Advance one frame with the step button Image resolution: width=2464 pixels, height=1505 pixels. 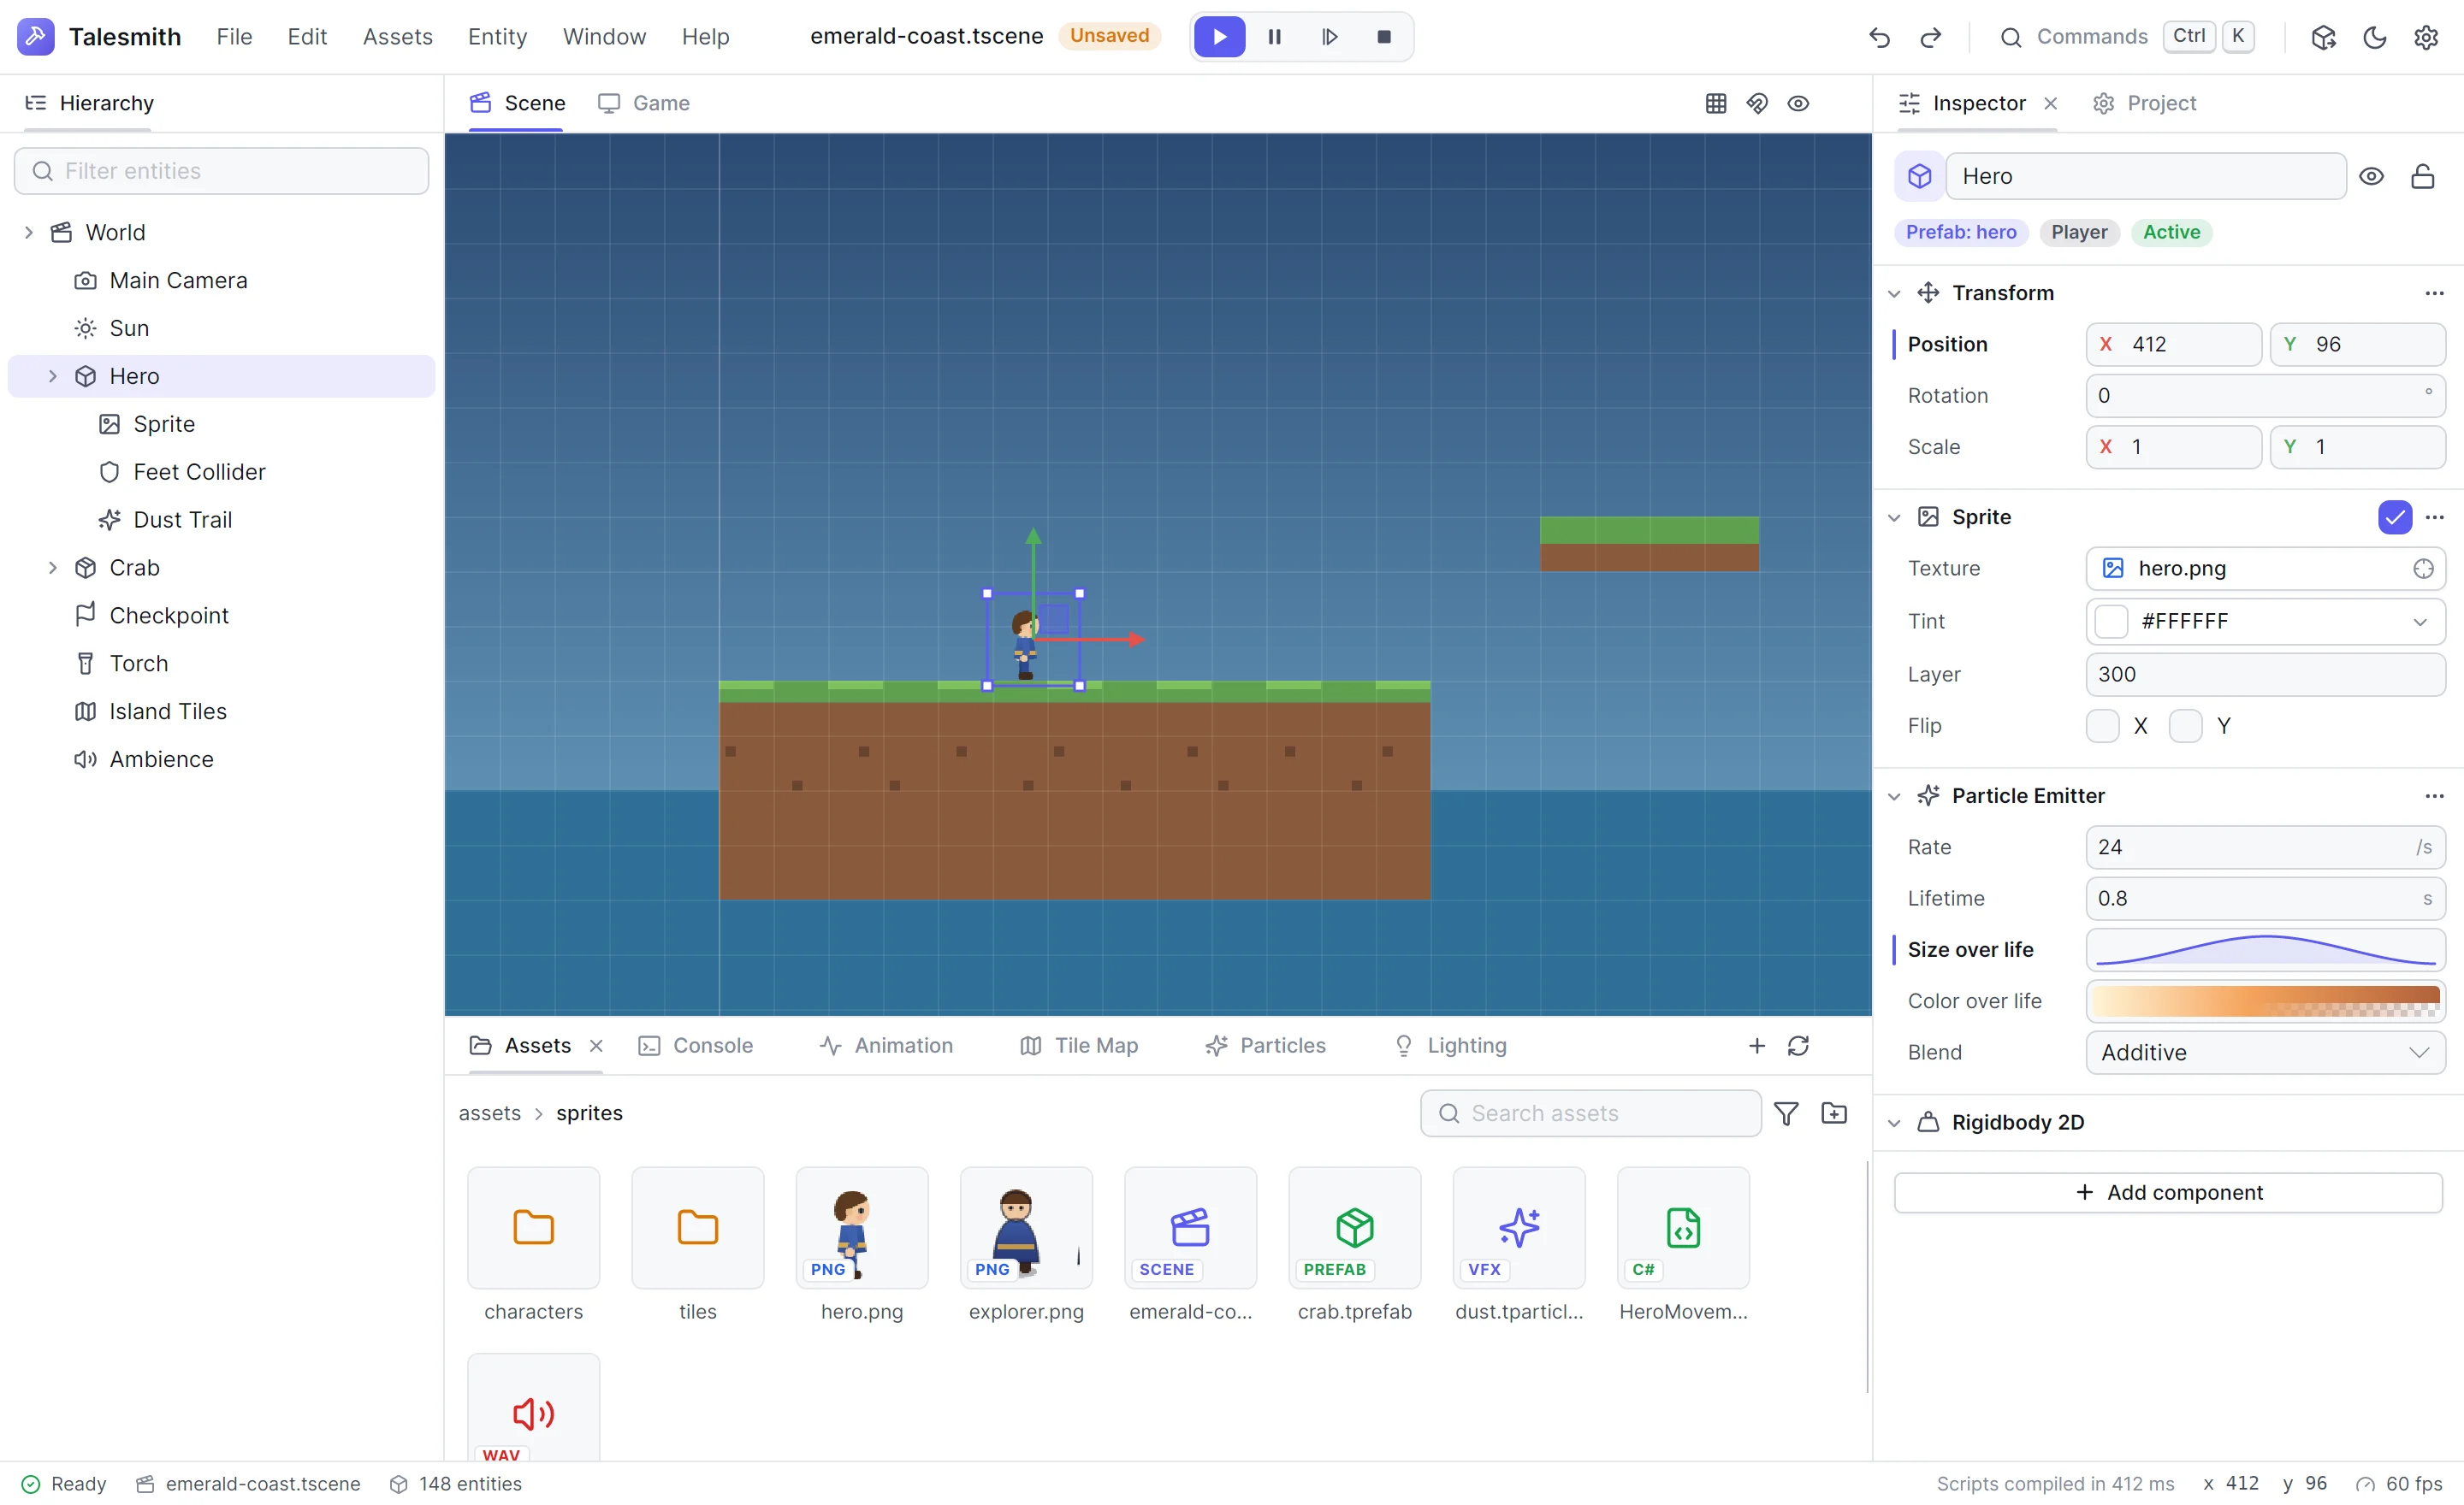(x=1329, y=37)
